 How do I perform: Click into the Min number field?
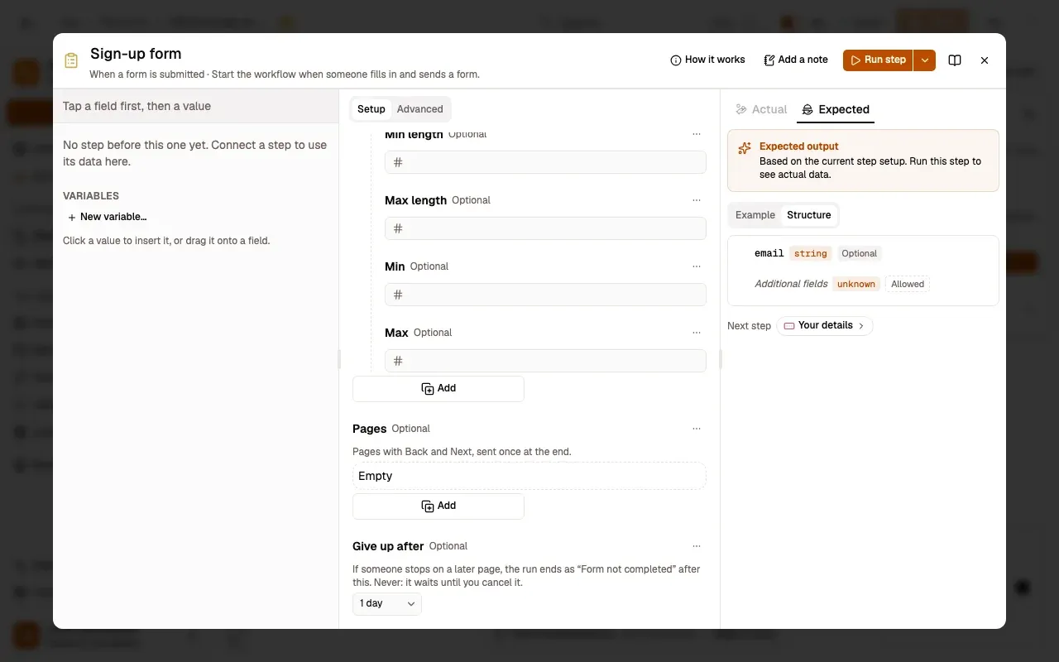(x=545, y=295)
